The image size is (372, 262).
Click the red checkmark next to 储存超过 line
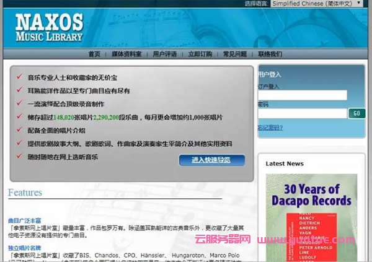pyautogui.click(x=19, y=117)
